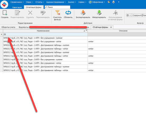Click the Экспортировать icon
The image size is (146, 132).
click(x=83, y=13)
